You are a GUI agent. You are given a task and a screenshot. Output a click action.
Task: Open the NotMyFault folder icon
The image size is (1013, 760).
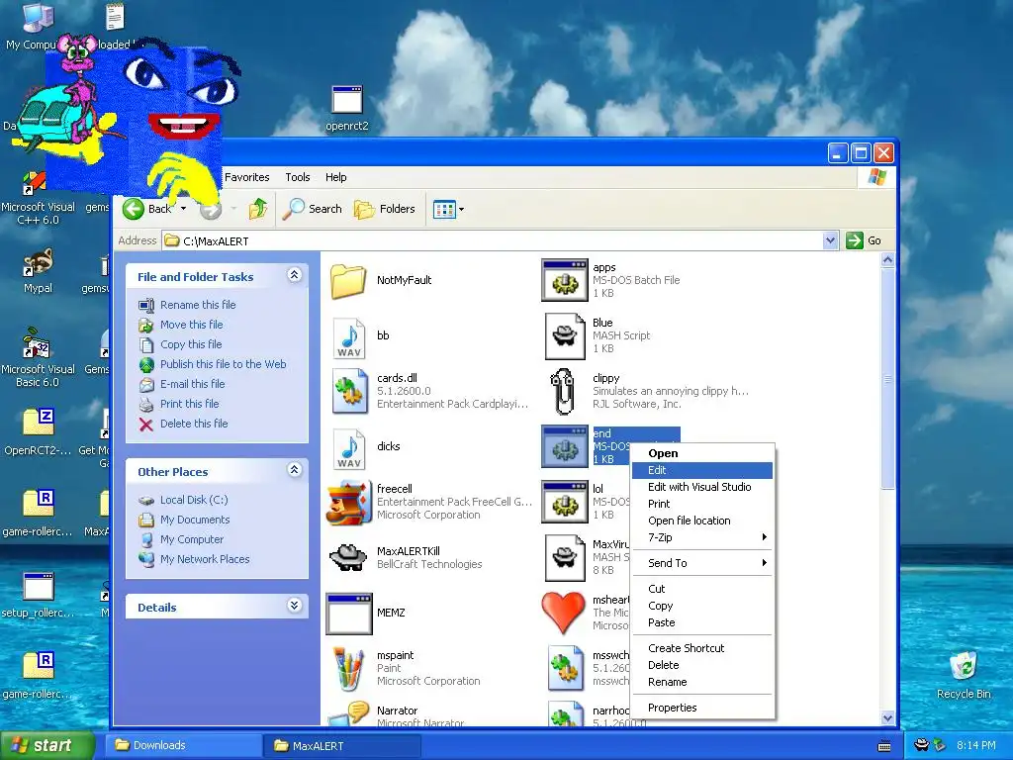pyautogui.click(x=348, y=280)
